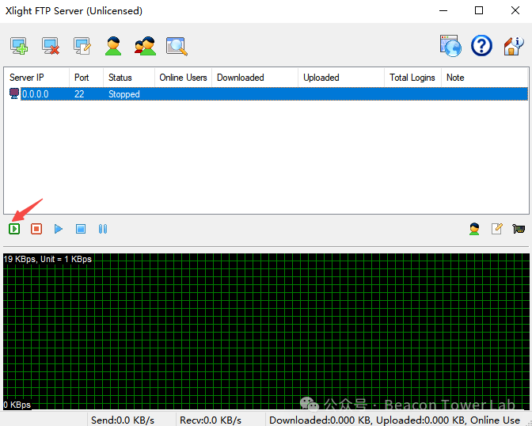Sort by Server IP column header
The width and height of the screenshot is (532, 426).
[36, 78]
